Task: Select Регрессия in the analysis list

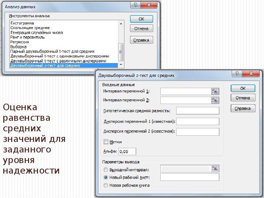Action: (x=20, y=42)
